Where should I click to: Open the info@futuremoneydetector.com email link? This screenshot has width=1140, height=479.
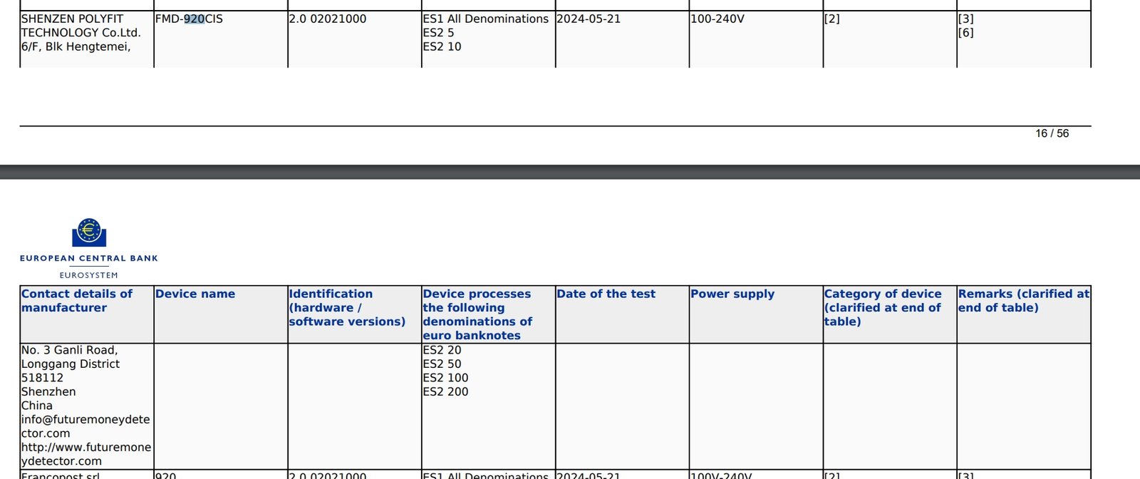click(x=85, y=426)
